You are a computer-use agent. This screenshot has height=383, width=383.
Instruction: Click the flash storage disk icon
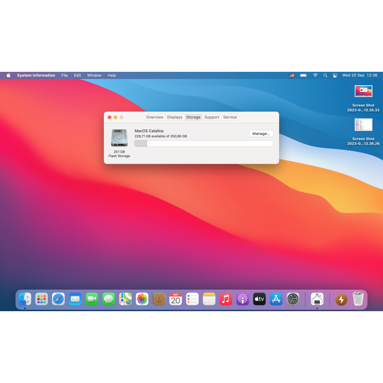(119, 138)
